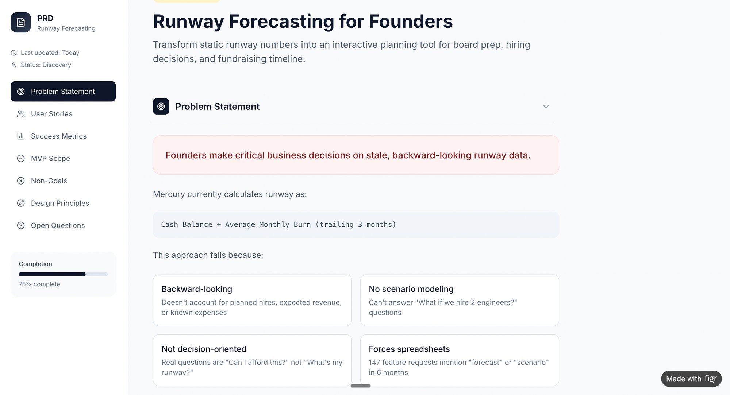Viewport: 730px width, 395px height.
Task: Click the MVP Scope checkmark icon
Action: (21, 158)
